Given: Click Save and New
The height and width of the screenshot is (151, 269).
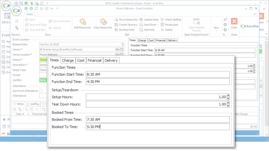Looking at the screenshot, I should tap(35, 30).
